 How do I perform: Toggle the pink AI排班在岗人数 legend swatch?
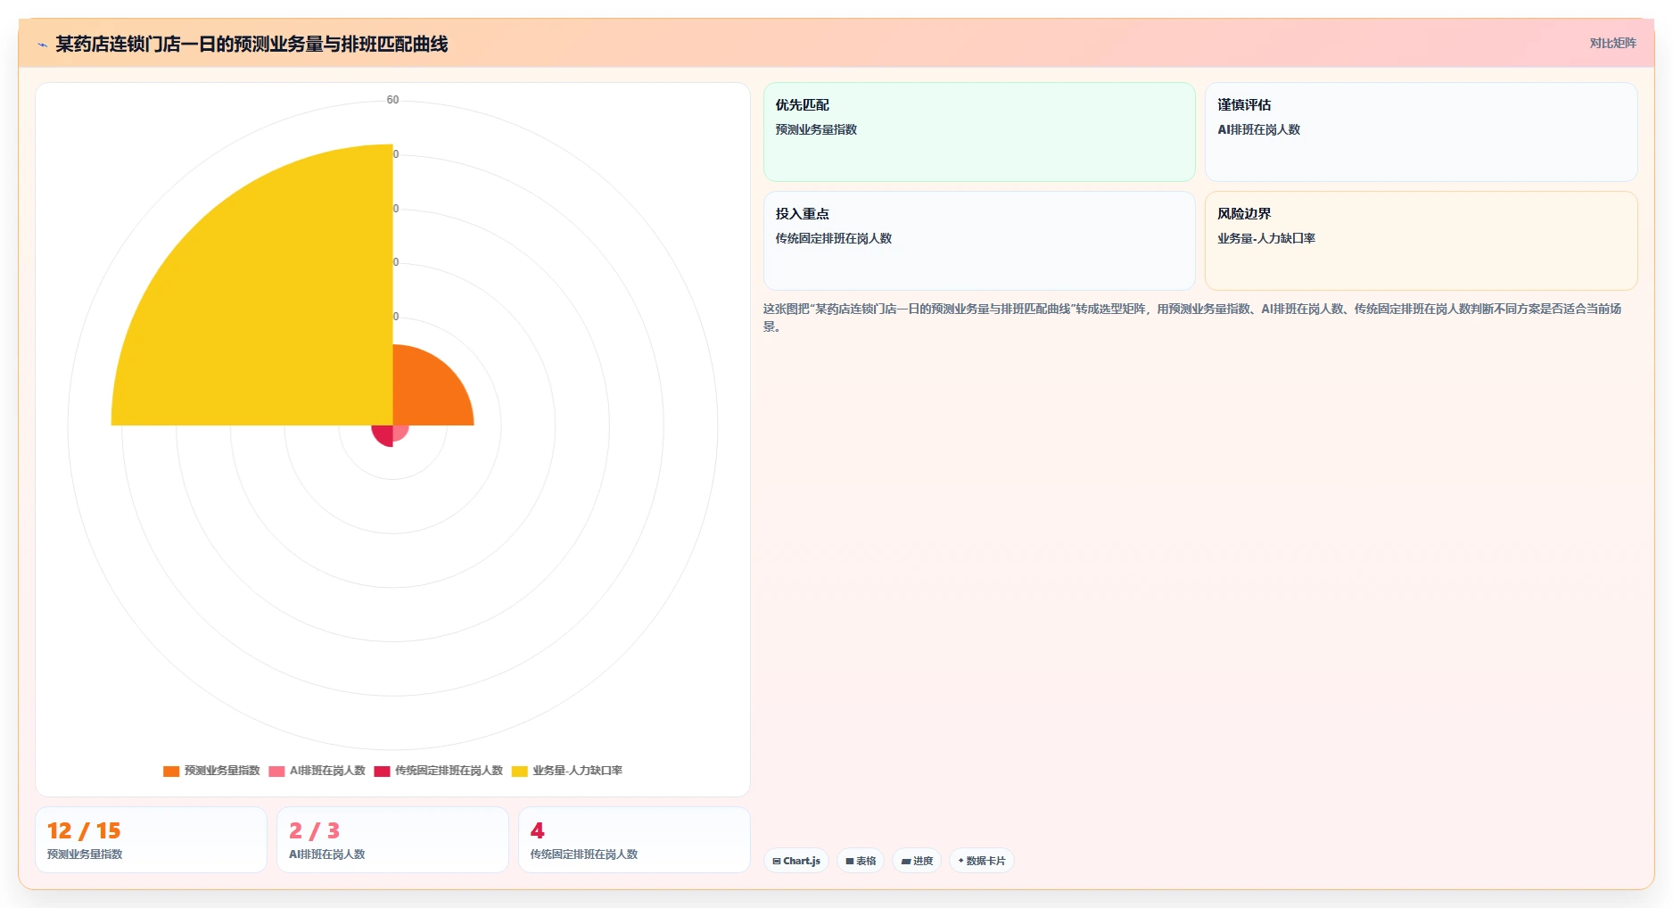(x=276, y=772)
